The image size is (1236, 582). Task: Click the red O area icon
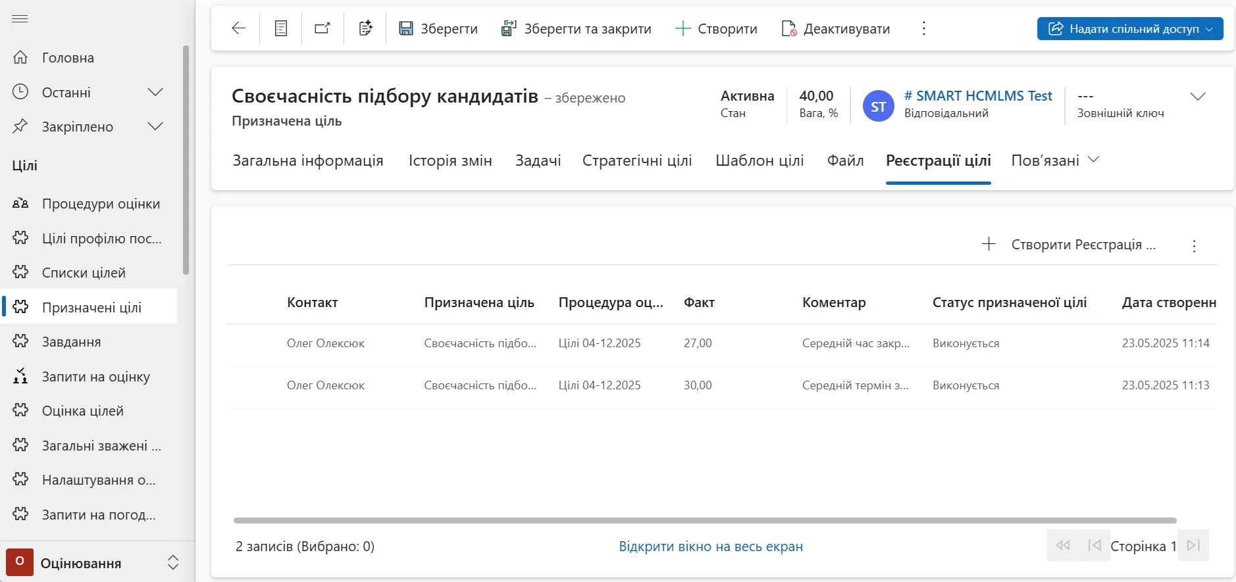[x=20, y=562]
